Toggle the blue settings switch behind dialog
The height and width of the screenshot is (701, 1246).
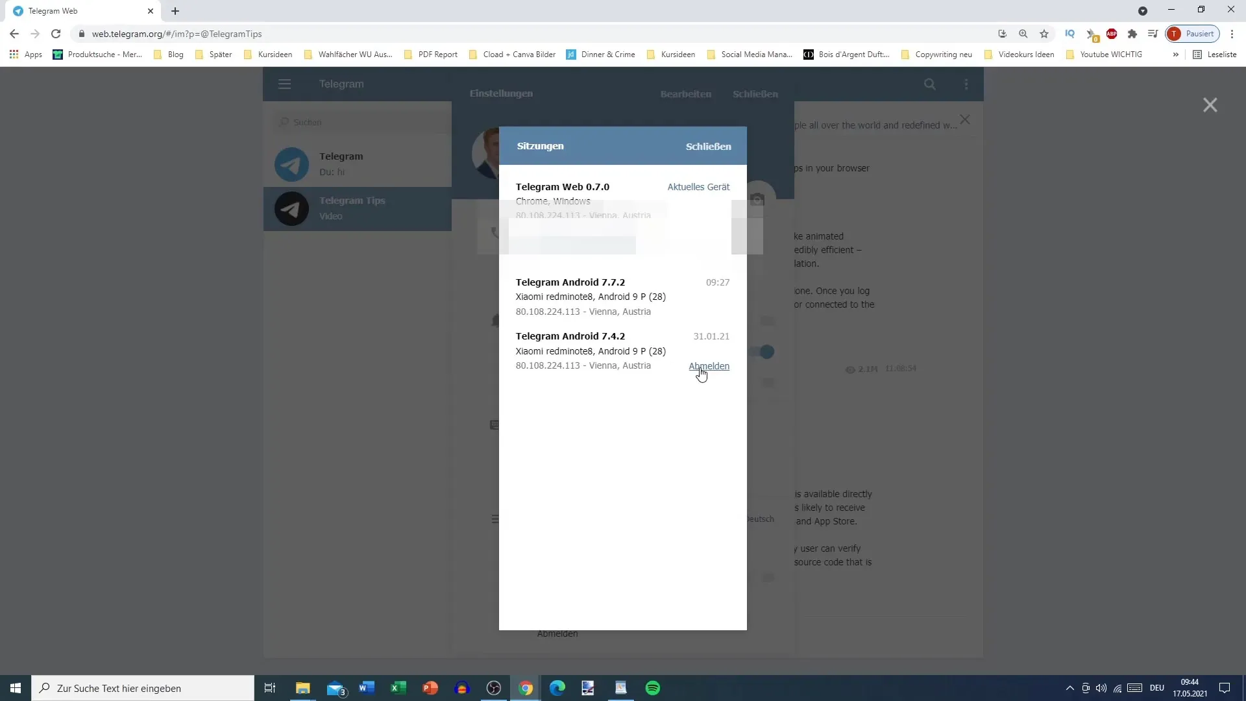pyautogui.click(x=762, y=352)
